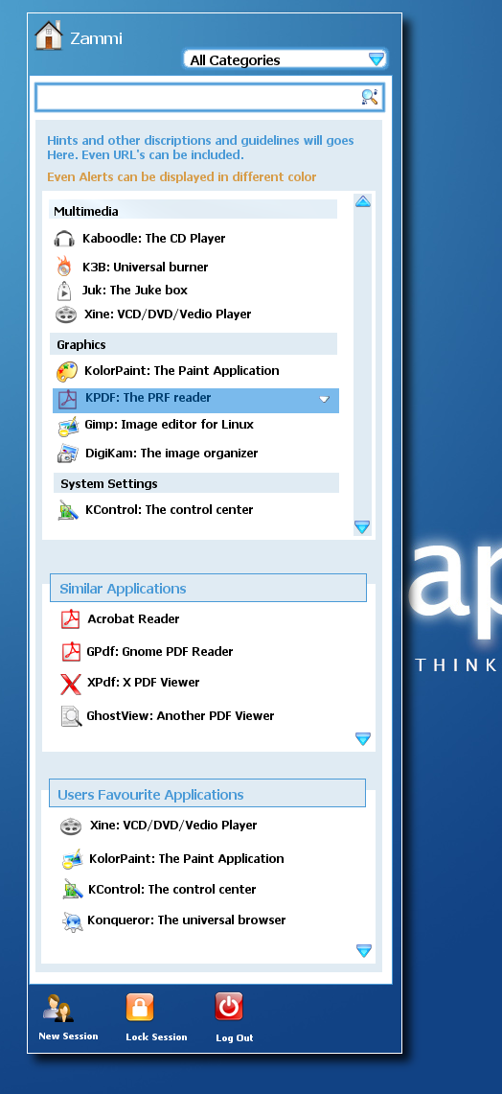
Task: Click the application list scroll down arrow
Action: pyautogui.click(x=362, y=526)
